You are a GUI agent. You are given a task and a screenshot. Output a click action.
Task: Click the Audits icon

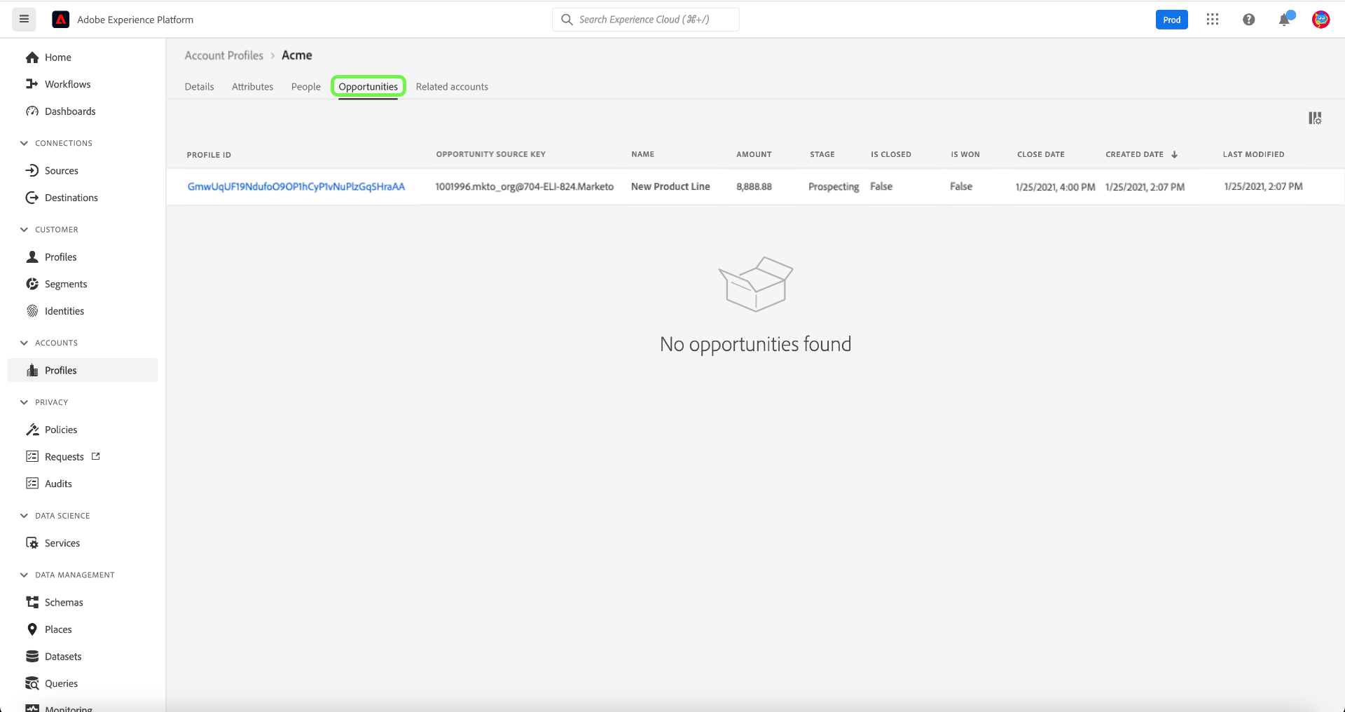point(32,484)
